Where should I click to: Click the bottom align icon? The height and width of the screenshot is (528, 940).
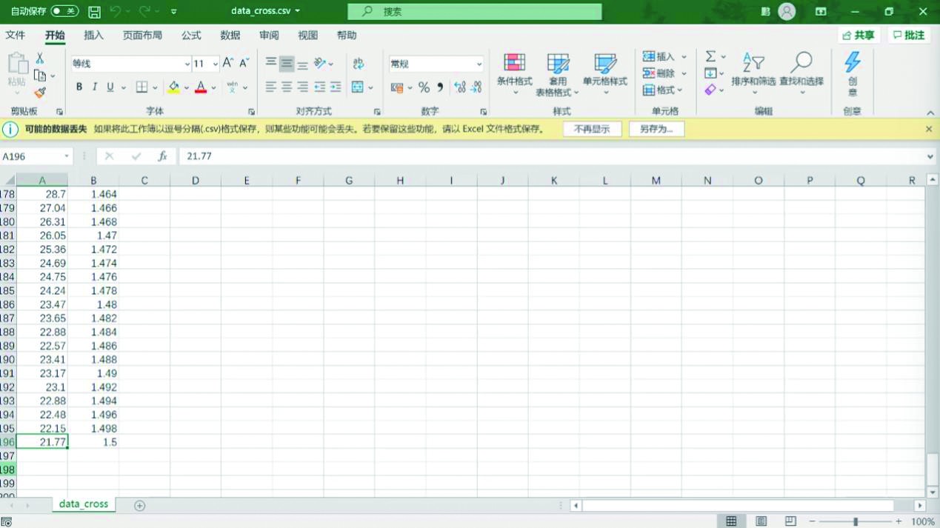(302, 64)
